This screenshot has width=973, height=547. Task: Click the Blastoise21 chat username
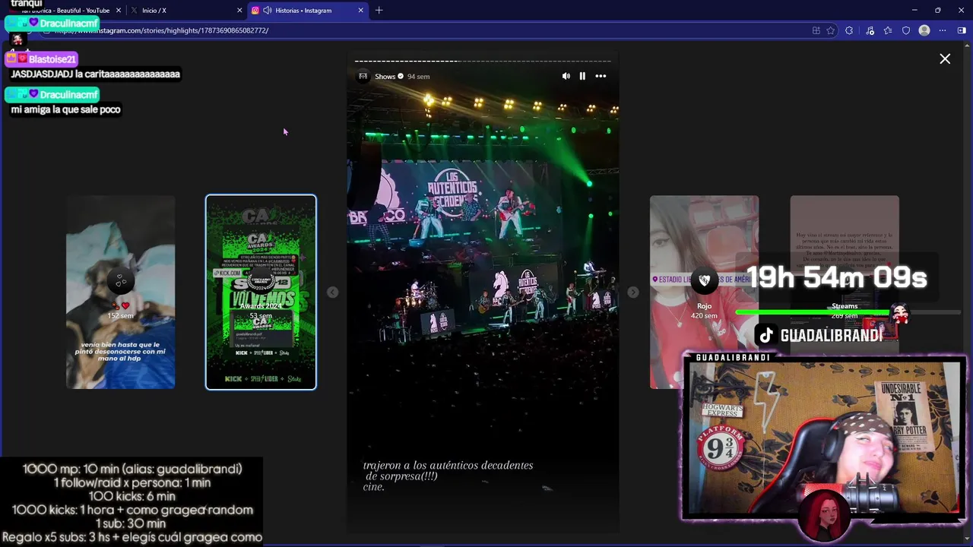click(52, 59)
